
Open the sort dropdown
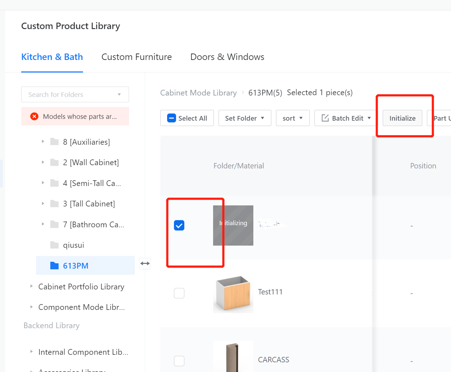[293, 118]
